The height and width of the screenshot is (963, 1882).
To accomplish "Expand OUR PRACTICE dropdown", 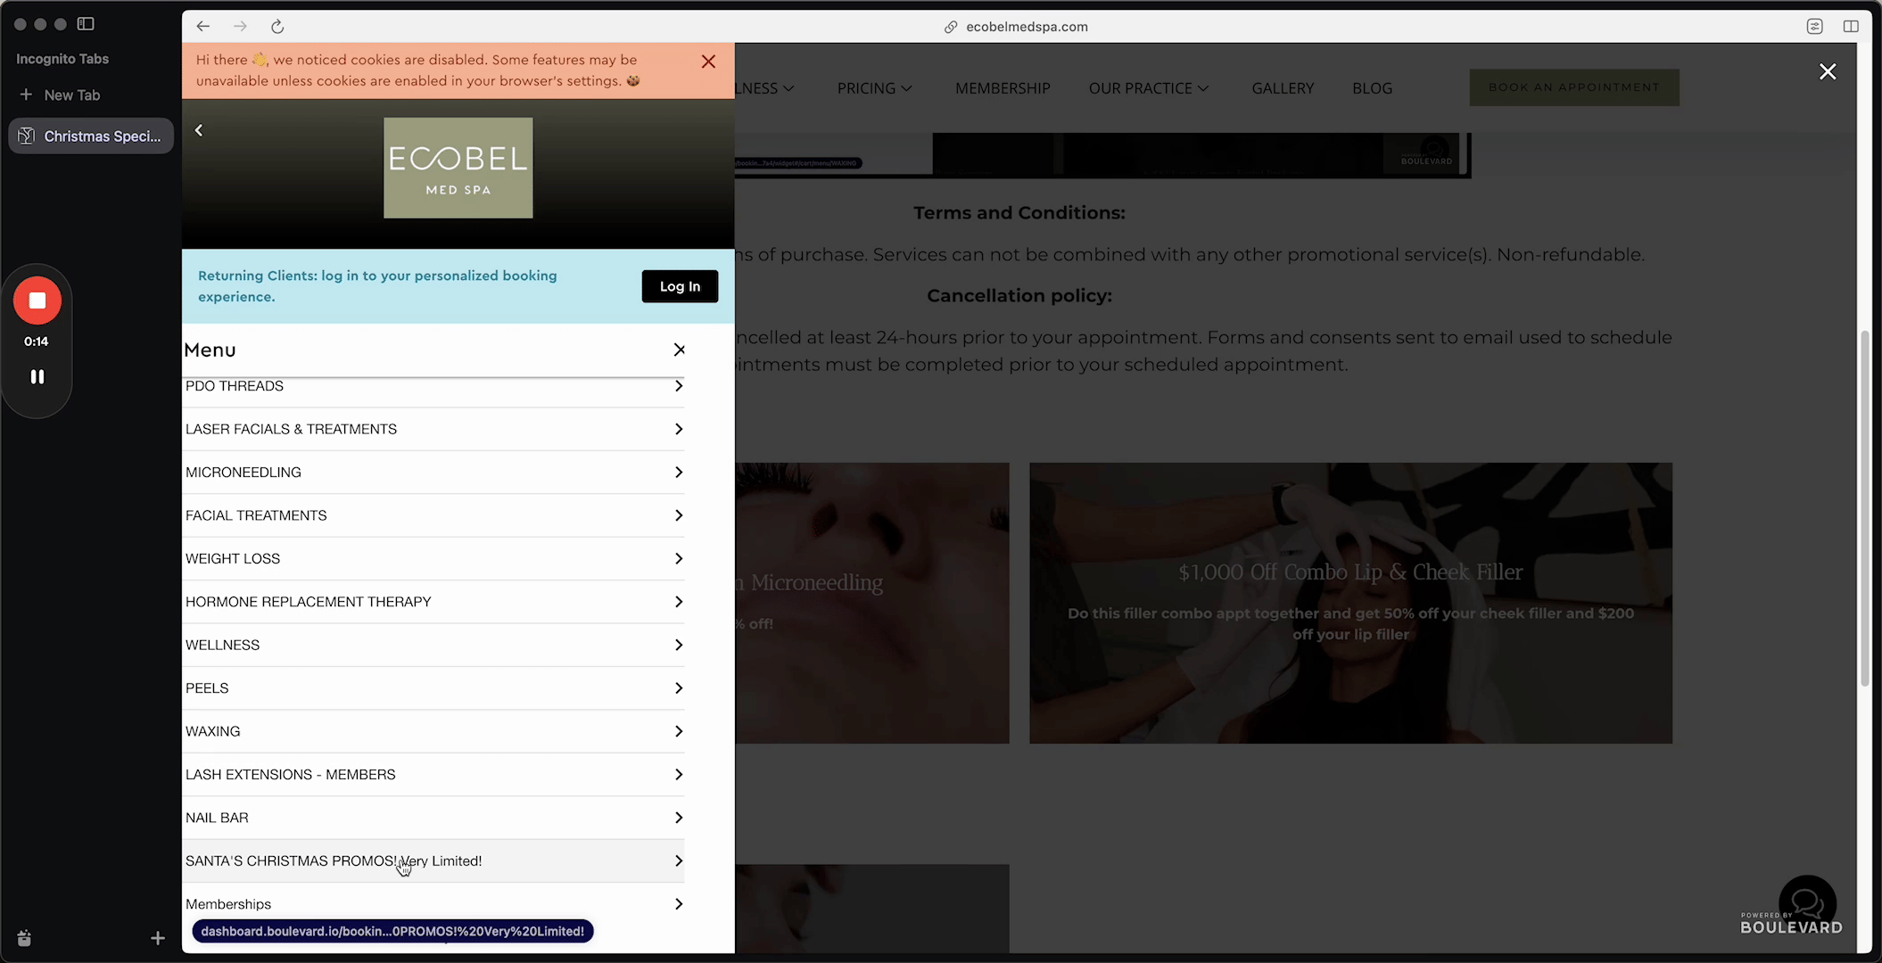I will (1149, 88).
